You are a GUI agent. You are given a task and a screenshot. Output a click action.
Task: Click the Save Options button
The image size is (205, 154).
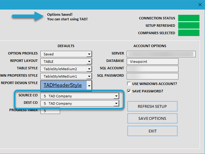pos(152,118)
